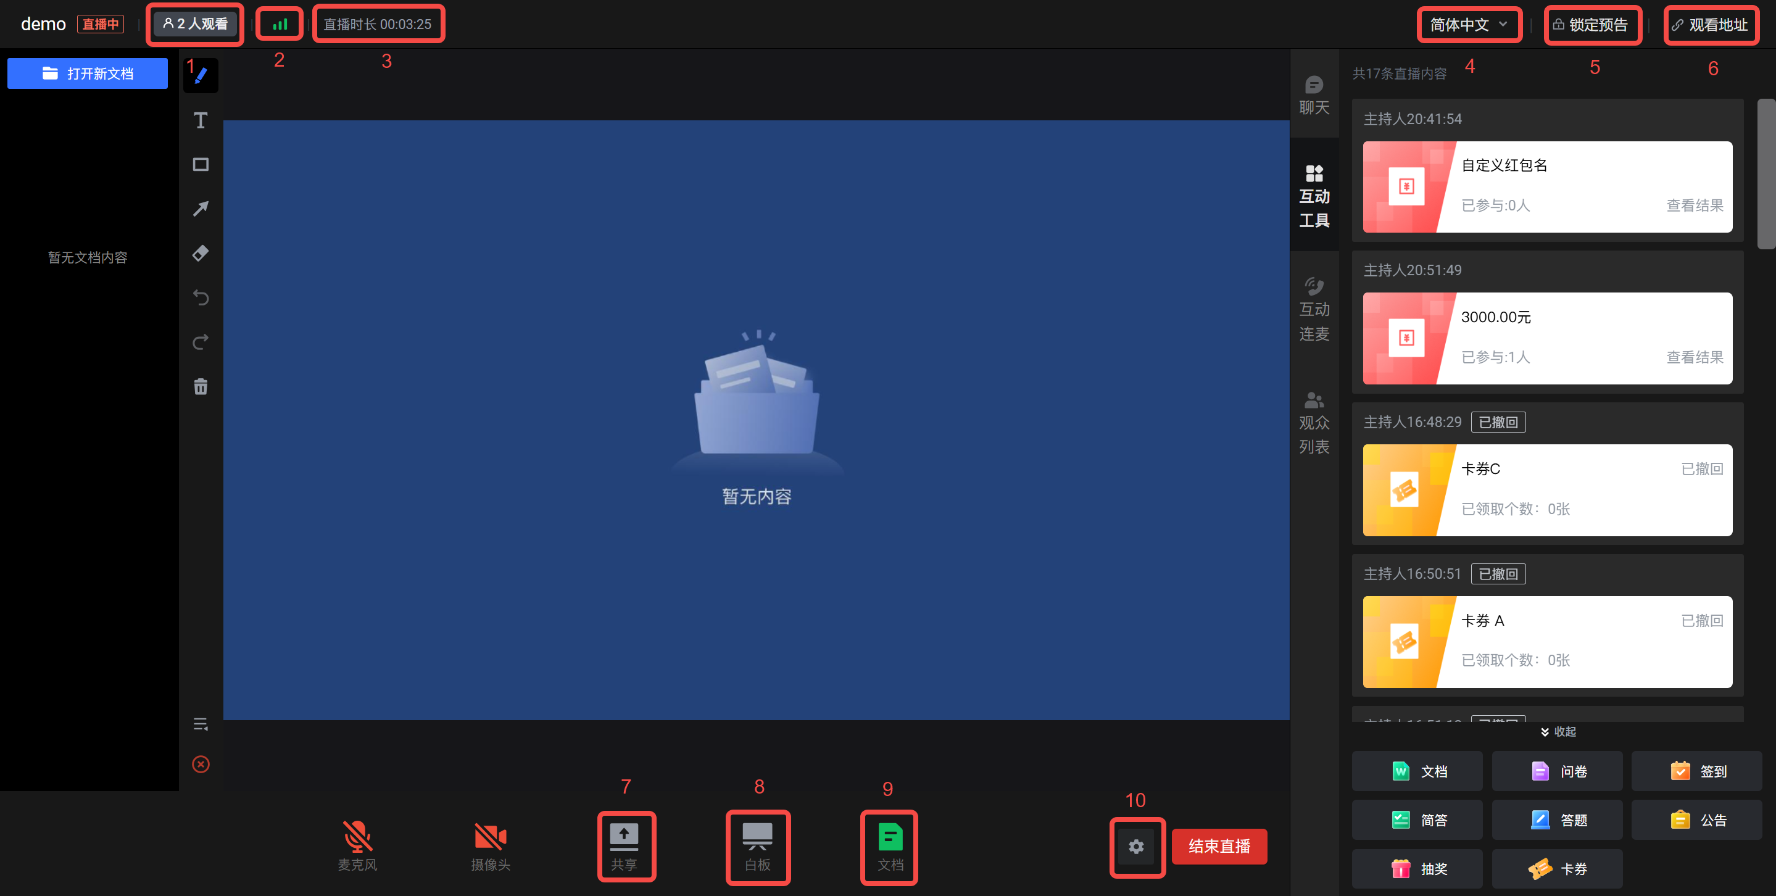
Task: Select the eraser tool
Action: 201,253
